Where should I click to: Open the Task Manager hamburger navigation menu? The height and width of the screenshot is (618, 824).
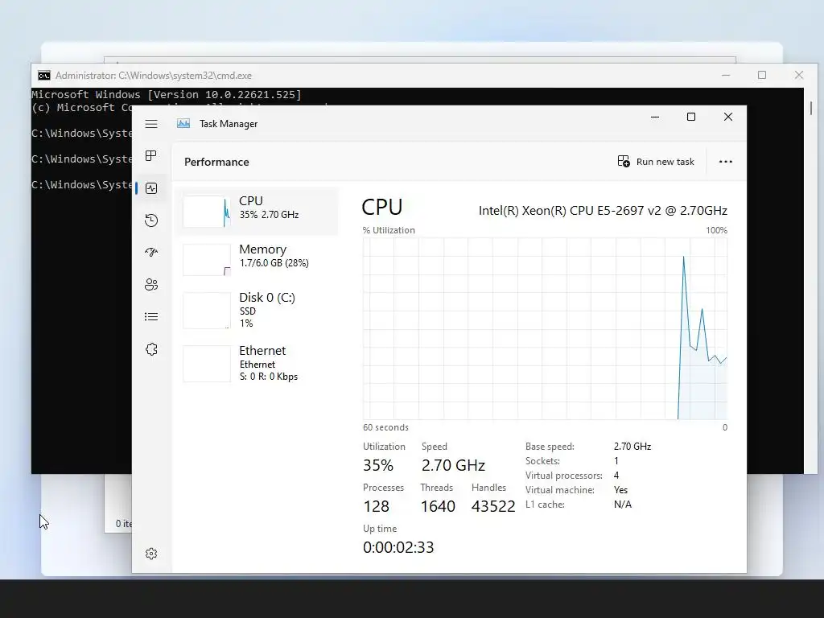[151, 124]
